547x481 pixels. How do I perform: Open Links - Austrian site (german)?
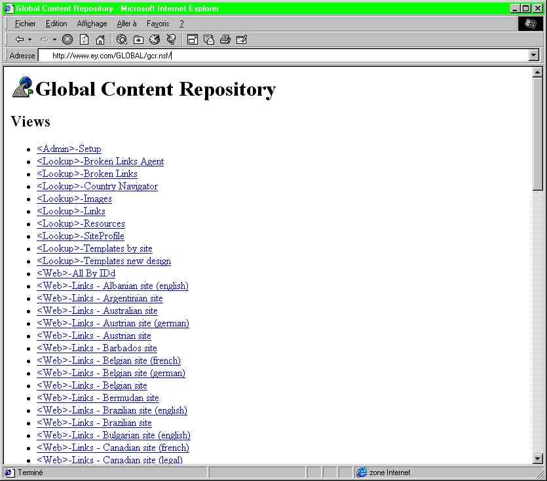point(113,323)
